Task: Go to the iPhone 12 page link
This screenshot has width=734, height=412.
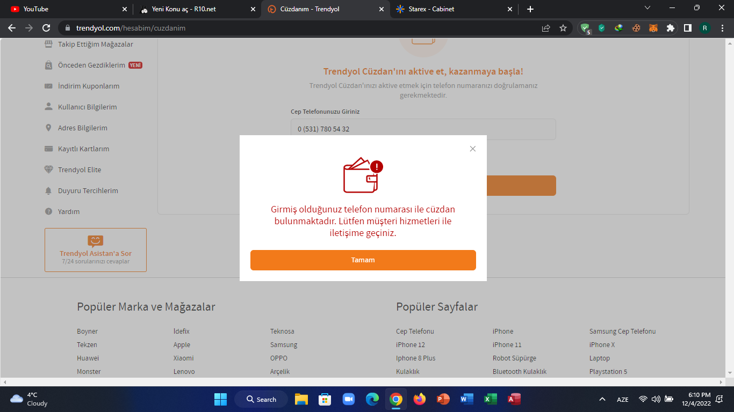Action: click(x=411, y=345)
